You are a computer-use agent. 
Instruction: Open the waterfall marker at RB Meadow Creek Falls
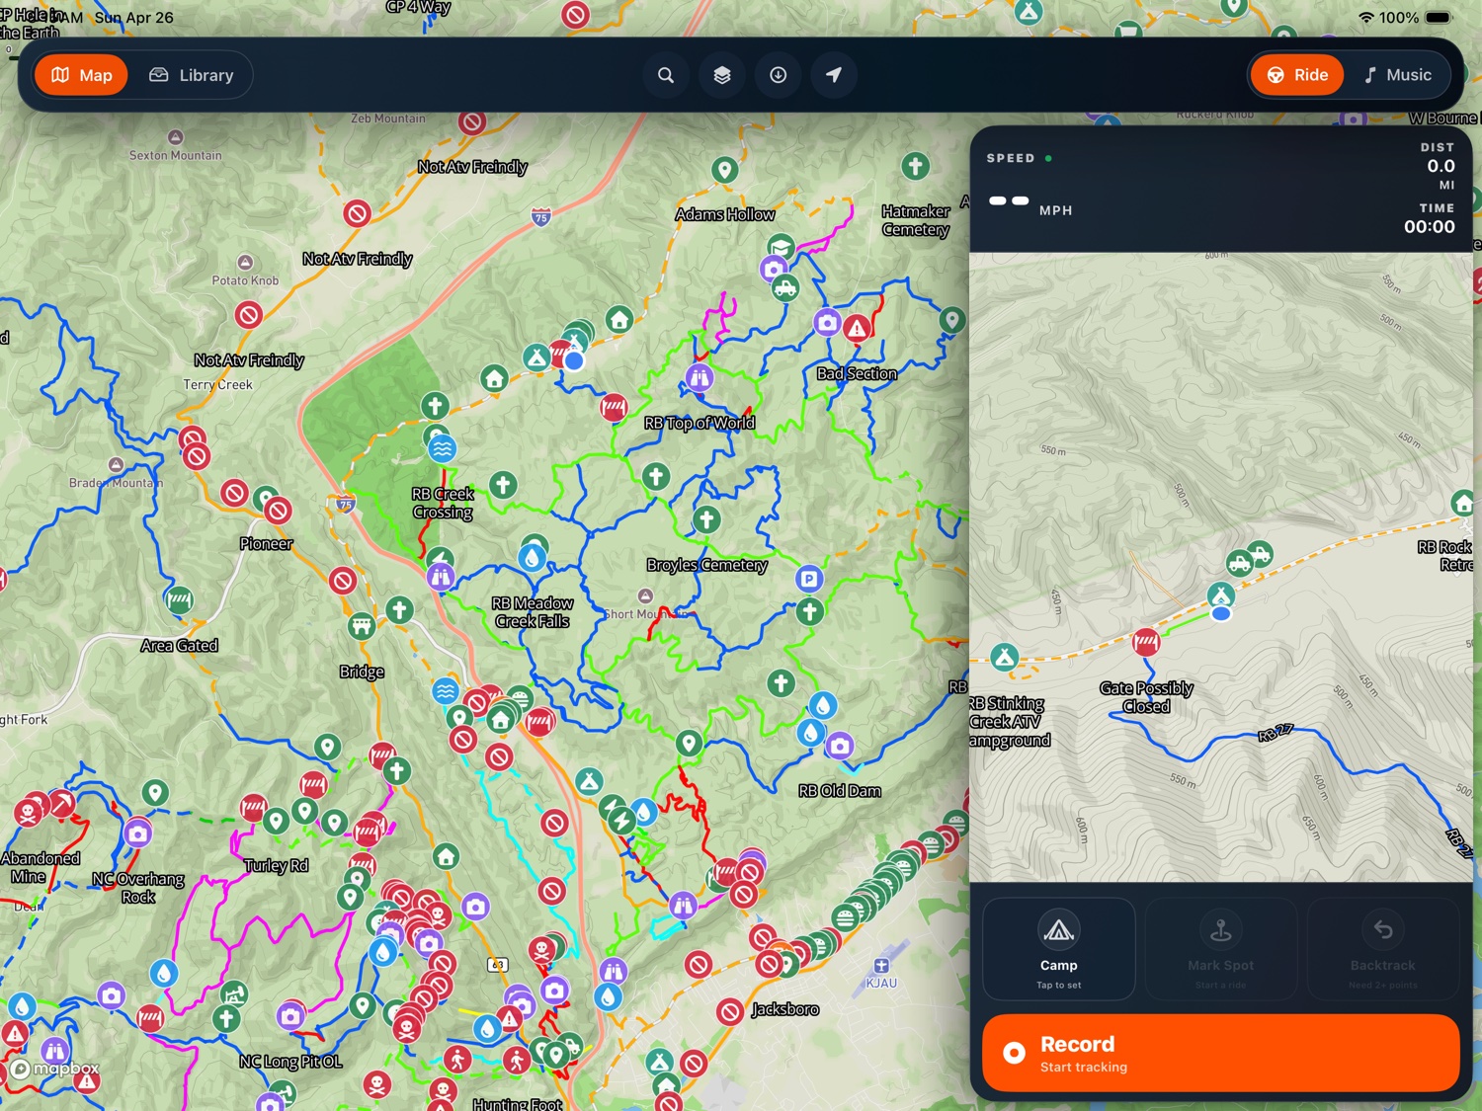tap(533, 557)
